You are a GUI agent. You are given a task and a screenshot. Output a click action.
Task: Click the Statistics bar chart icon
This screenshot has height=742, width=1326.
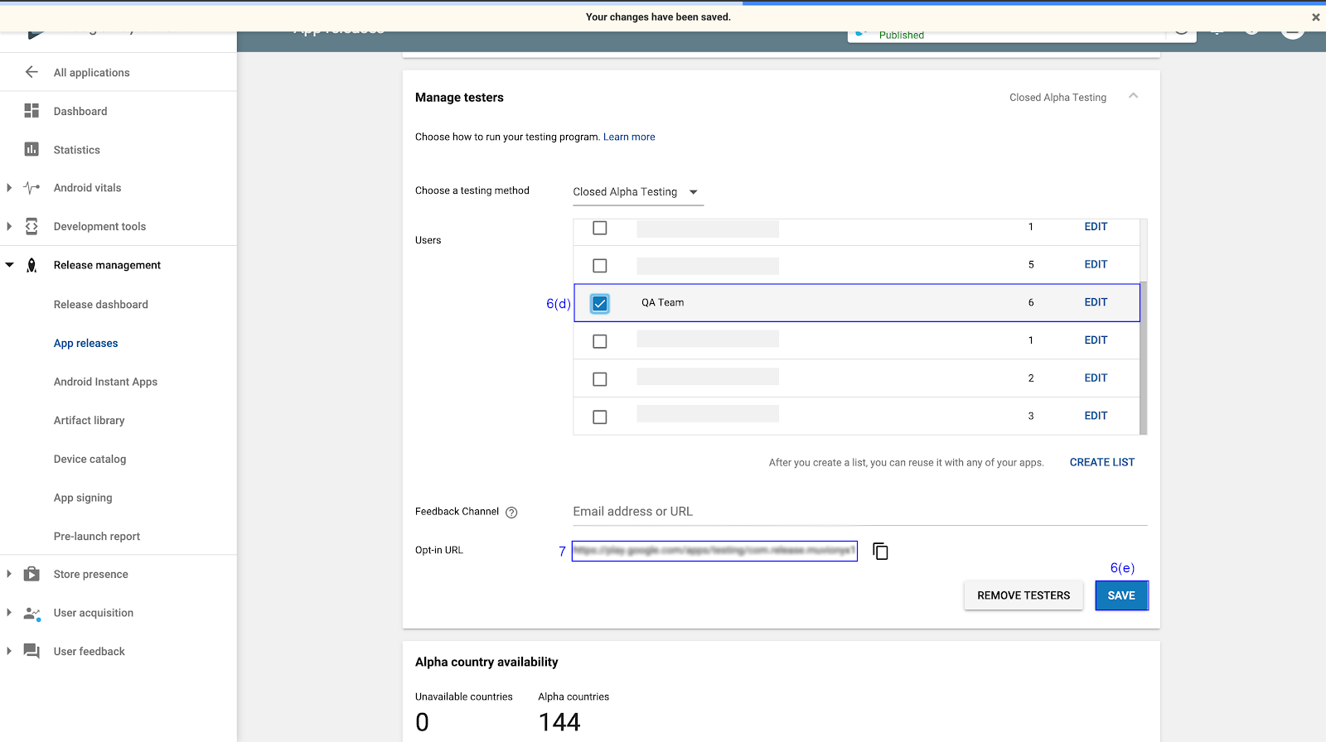coord(31,150)
